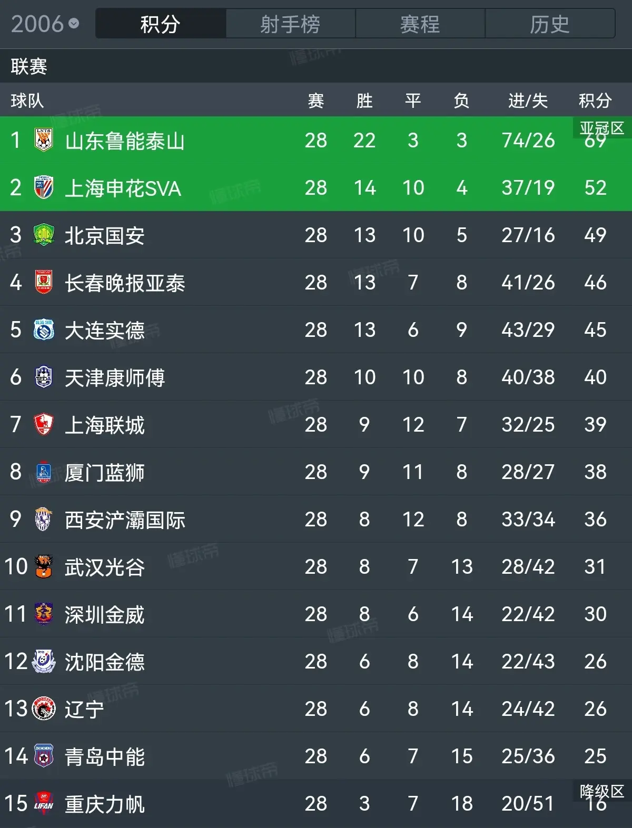This screenshot has height=828, width=632.
Task: Click the 积分 column header
Action: click(595, 100)
